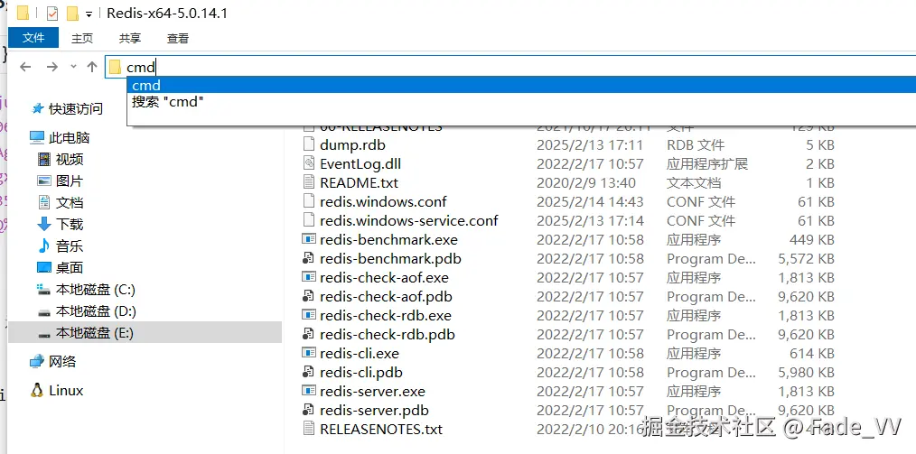The height and width of the screenshot is (454, 916).
Task: Select the redis.windows-service.conf file
Action: 409,220
